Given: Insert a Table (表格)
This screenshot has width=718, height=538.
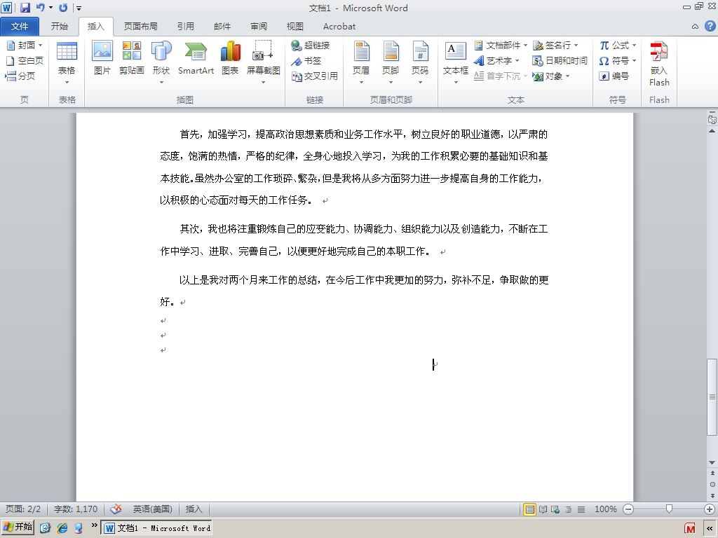Looking at the screenshot, I should click(x=67, y=62).
